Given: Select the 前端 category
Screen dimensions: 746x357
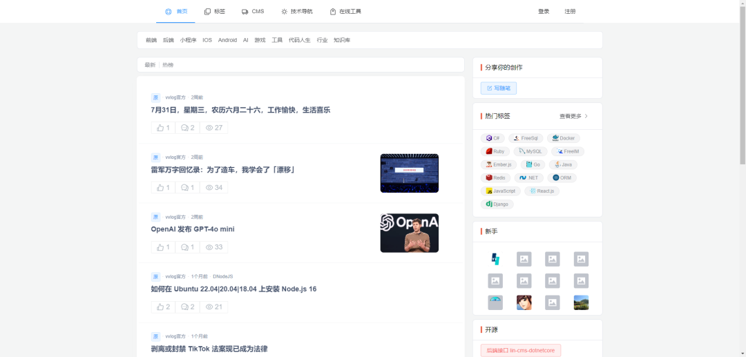Looking at the screenshot, I should coord(151,41).
